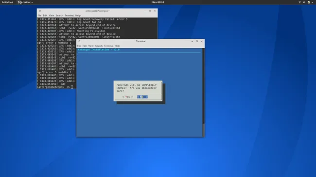Open Terminal menu in front Terminal window
Screen dimensions: 316x177
[108, 46]
